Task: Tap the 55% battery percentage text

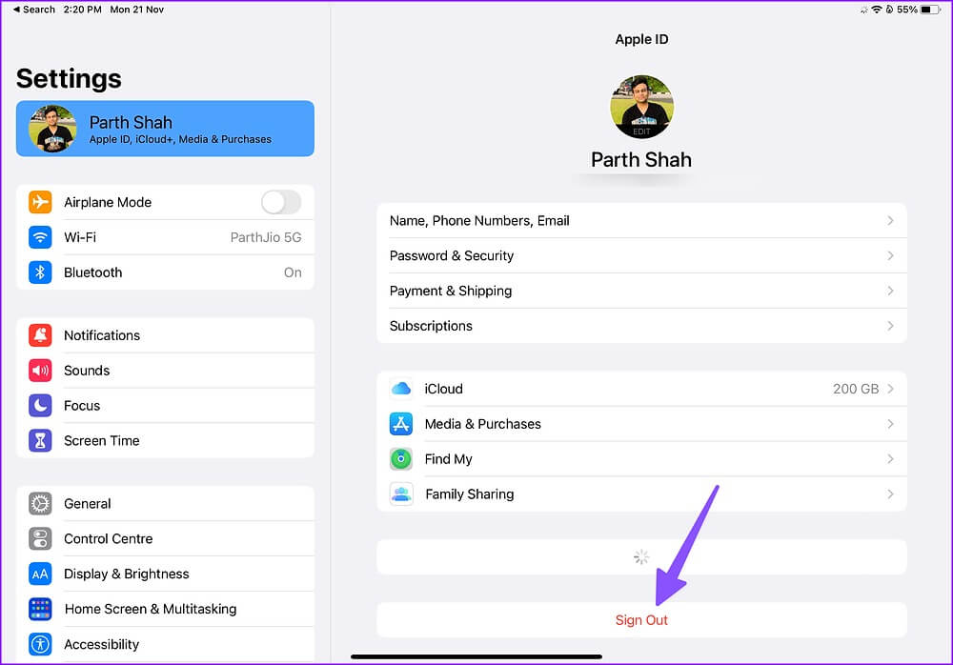Action: point(907,10)
